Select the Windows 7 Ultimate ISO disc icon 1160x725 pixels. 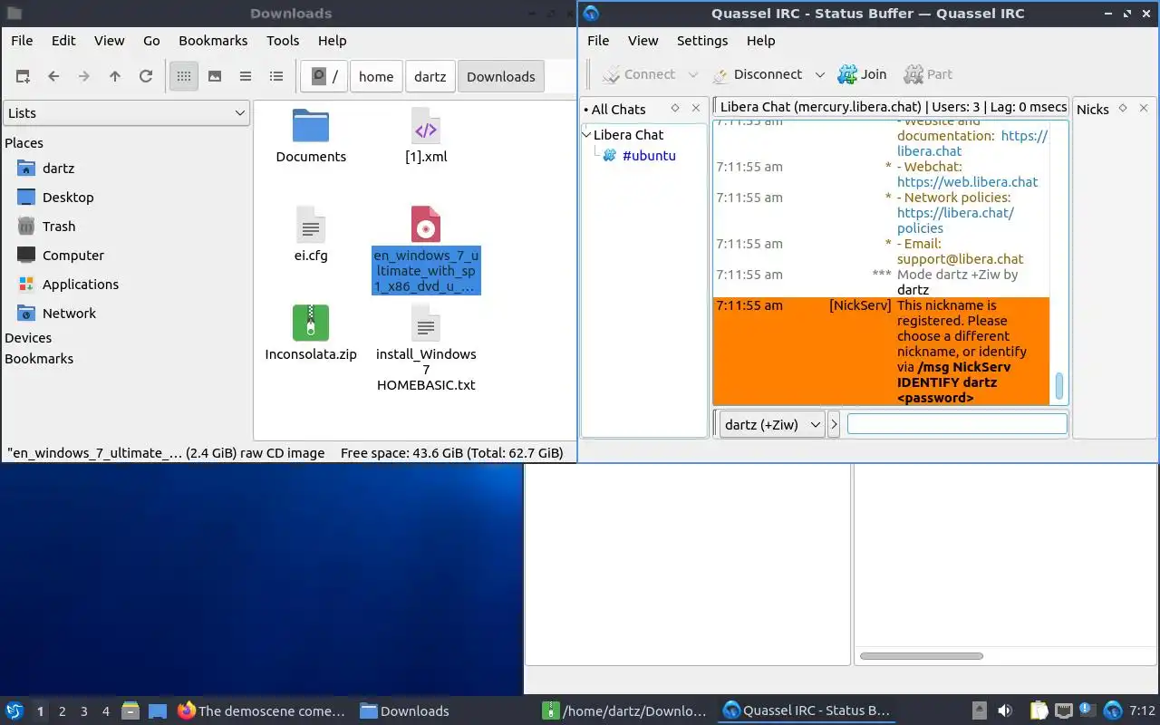tap(426, 225)
